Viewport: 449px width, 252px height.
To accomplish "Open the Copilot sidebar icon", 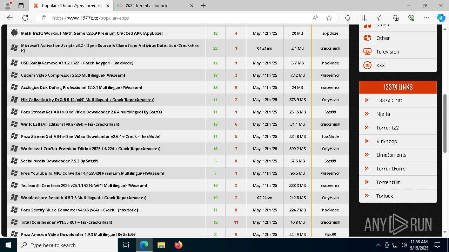I will [x=441, y=18].
